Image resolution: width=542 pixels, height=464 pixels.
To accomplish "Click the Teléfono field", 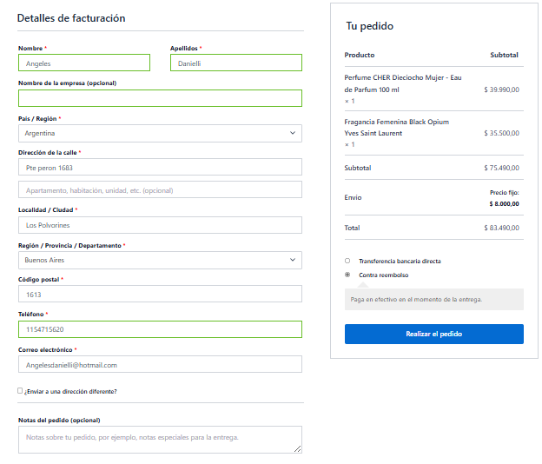I will [x=160, y=329].
